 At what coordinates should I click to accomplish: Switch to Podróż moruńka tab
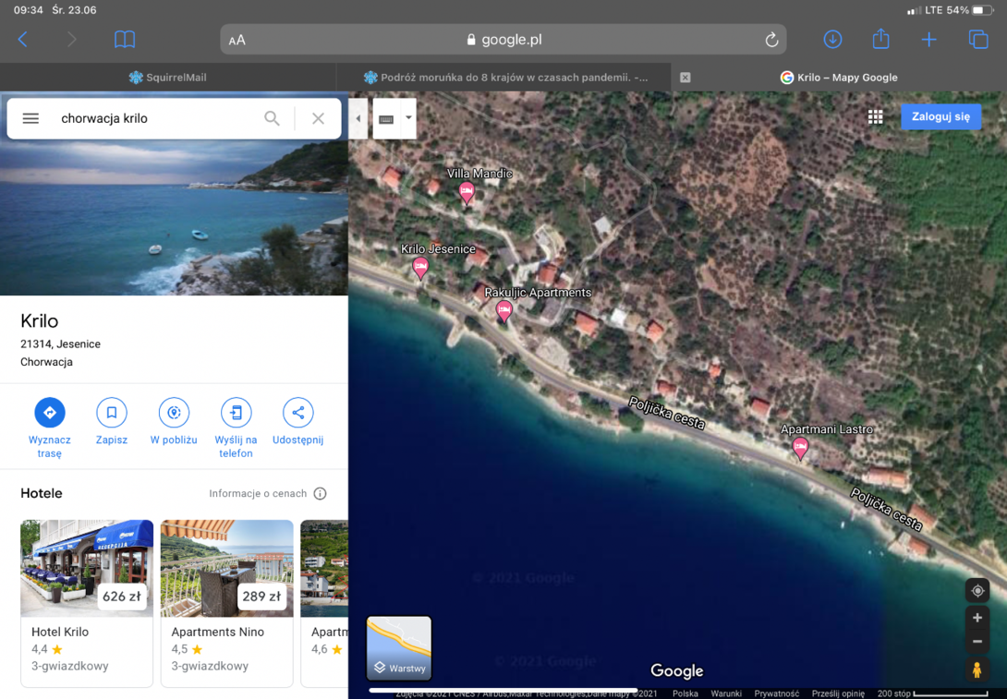[x=504, y=77]
